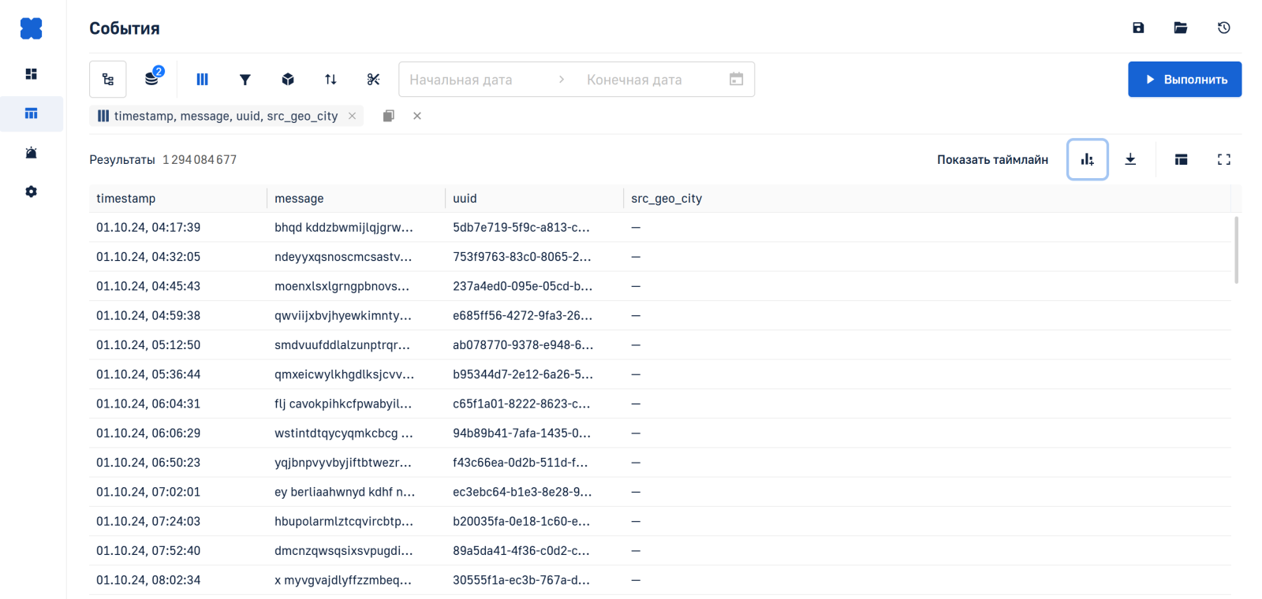Image resolution: width=1262 pixels, height=599 pixels.
Task: Open the sort arrows icon
Action: 330,80
